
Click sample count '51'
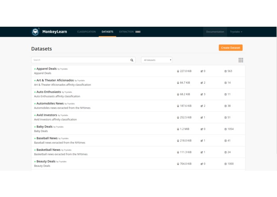pyautogui.click(x=229, y=118)
